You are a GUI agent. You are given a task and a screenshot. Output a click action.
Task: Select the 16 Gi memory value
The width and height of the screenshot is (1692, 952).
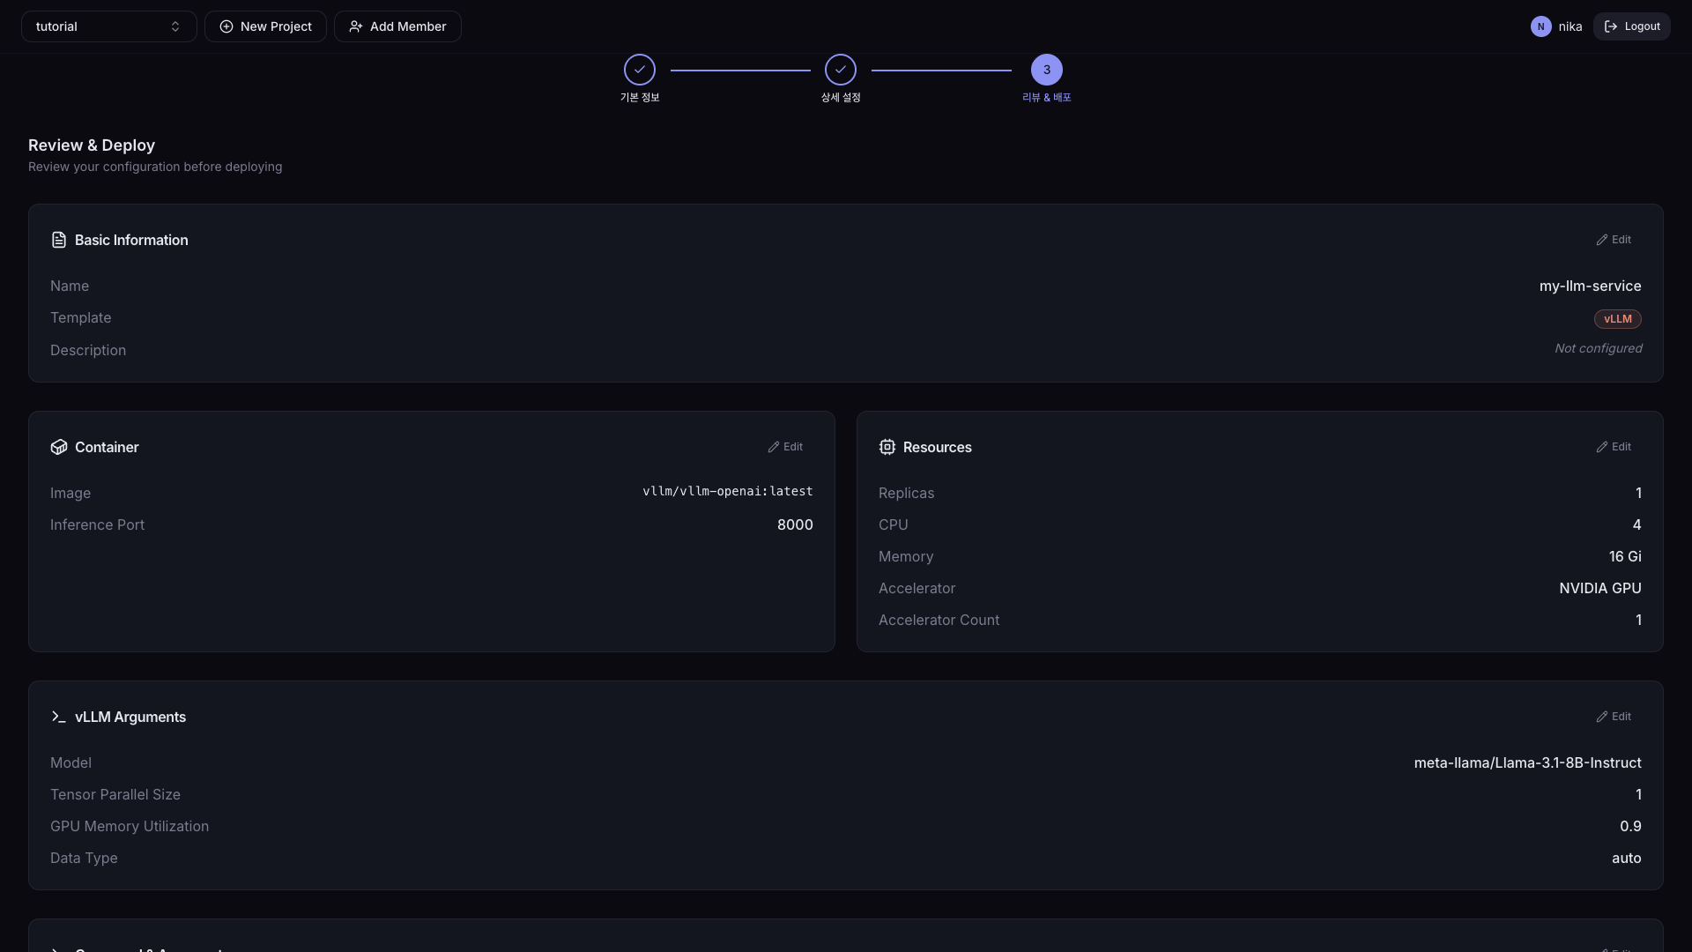[1625, 556]
